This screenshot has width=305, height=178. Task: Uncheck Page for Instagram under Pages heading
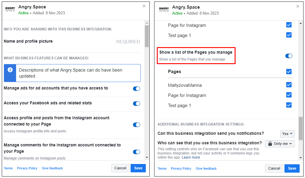point(289,95)
